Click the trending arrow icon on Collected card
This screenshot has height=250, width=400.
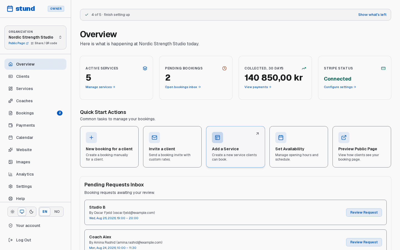coord(304,68)
